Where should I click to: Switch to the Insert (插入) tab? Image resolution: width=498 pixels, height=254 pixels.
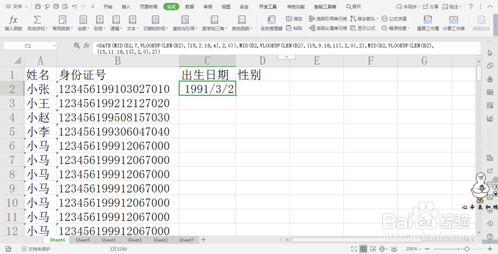tap(126, 6)
